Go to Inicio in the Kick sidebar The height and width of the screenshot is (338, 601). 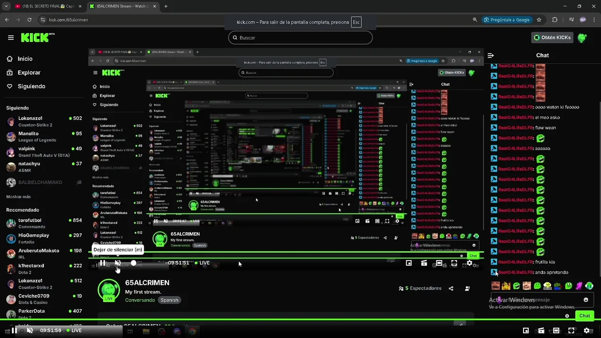point(20,59)
